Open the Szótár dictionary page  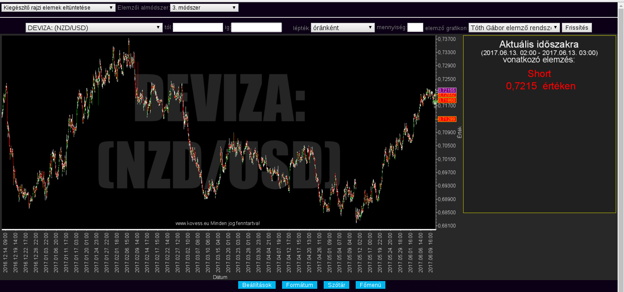(x=336, y=285)
